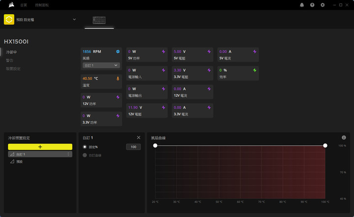
Task: Open the fan mode 自訂 1 dropdown
Action: pos(101,65)
